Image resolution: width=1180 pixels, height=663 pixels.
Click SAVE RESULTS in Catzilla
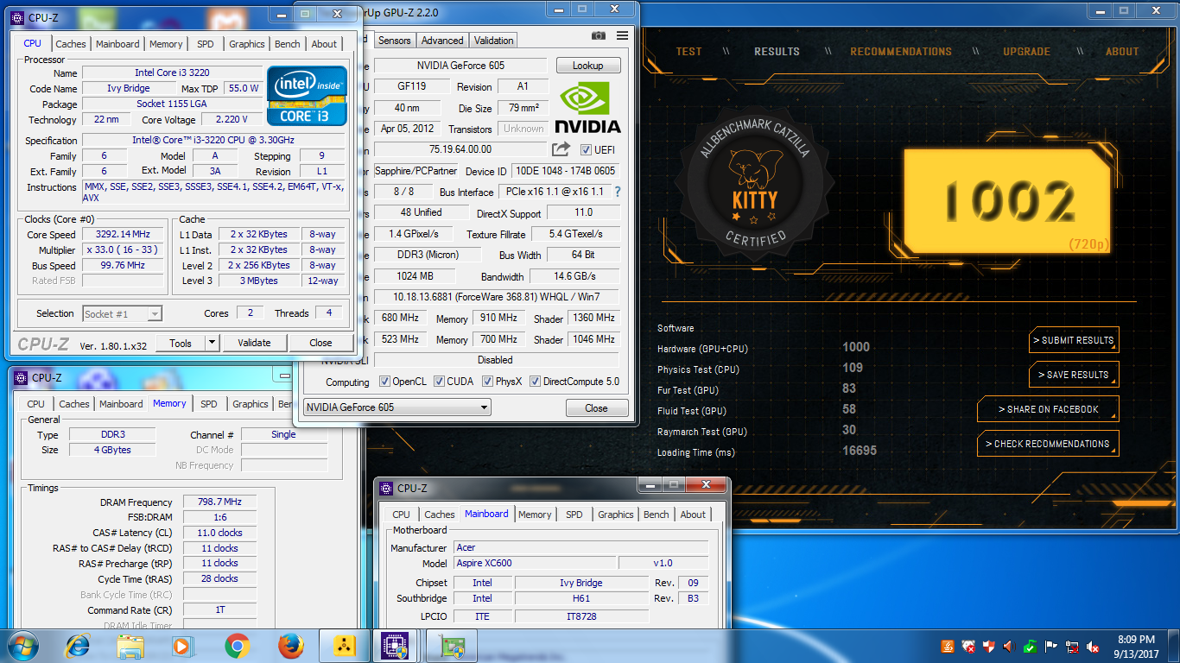point(1074,375)
